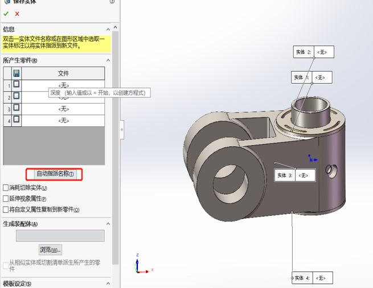Screen dimensions: 373x288
Task: Cancel with the red X icon
Action: click(x=17, y=14)
